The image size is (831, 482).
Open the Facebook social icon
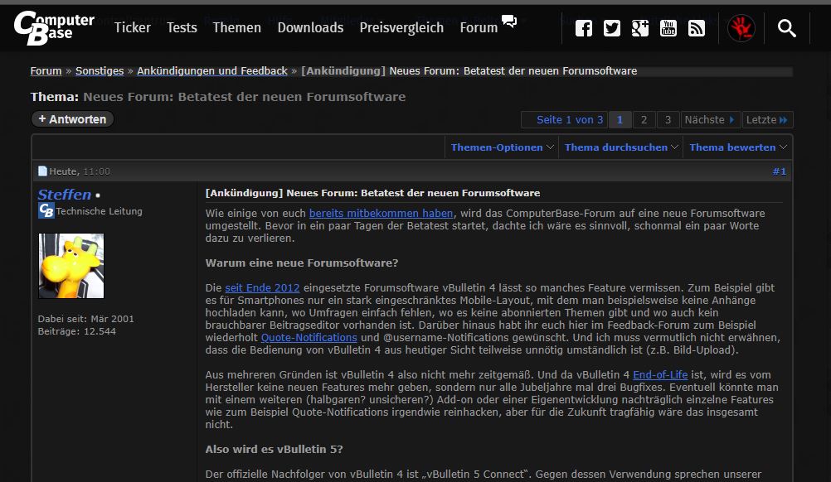(584, 28)
